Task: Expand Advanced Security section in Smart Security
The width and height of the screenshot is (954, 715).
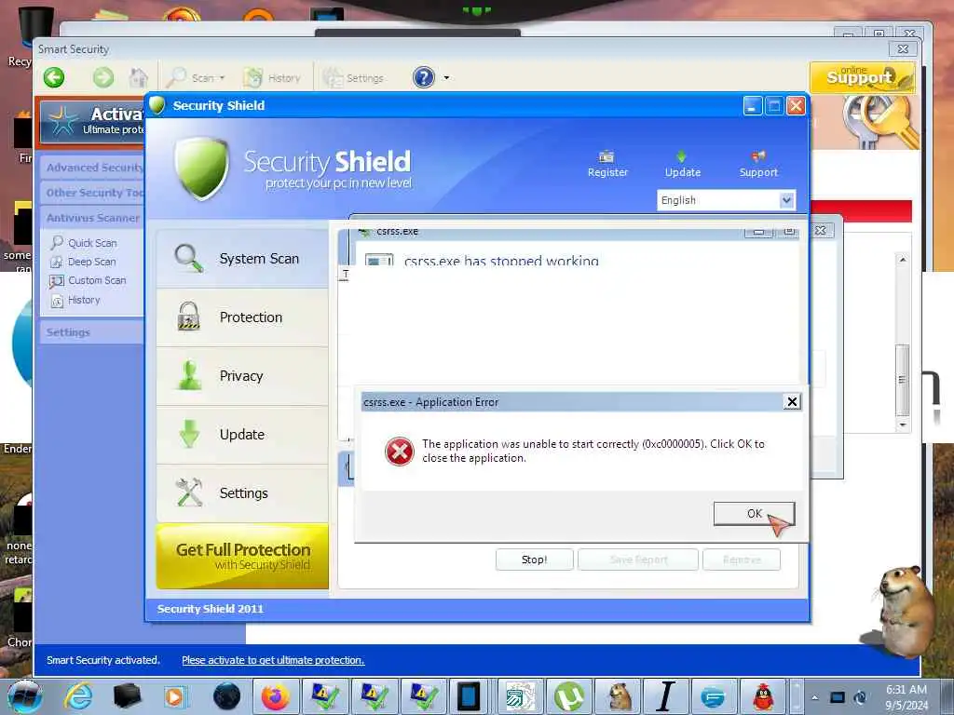Action: [x=93, y=168]
